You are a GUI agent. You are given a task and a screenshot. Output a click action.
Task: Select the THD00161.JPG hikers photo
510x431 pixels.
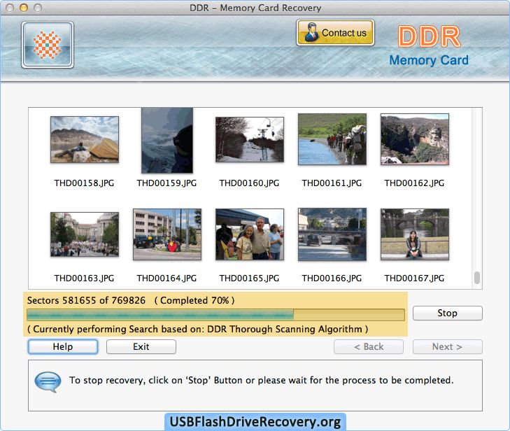(x=332, y=140)
